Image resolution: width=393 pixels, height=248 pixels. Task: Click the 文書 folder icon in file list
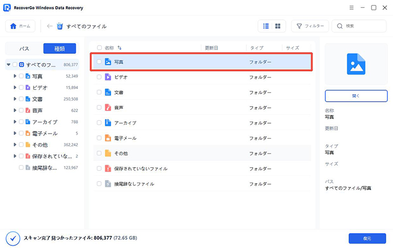click(108, 92)
